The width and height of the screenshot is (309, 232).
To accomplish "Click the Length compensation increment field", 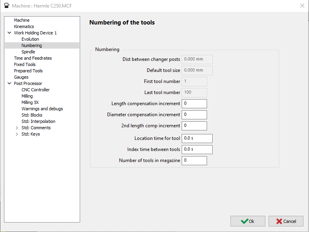I will [x=194, y=104].
